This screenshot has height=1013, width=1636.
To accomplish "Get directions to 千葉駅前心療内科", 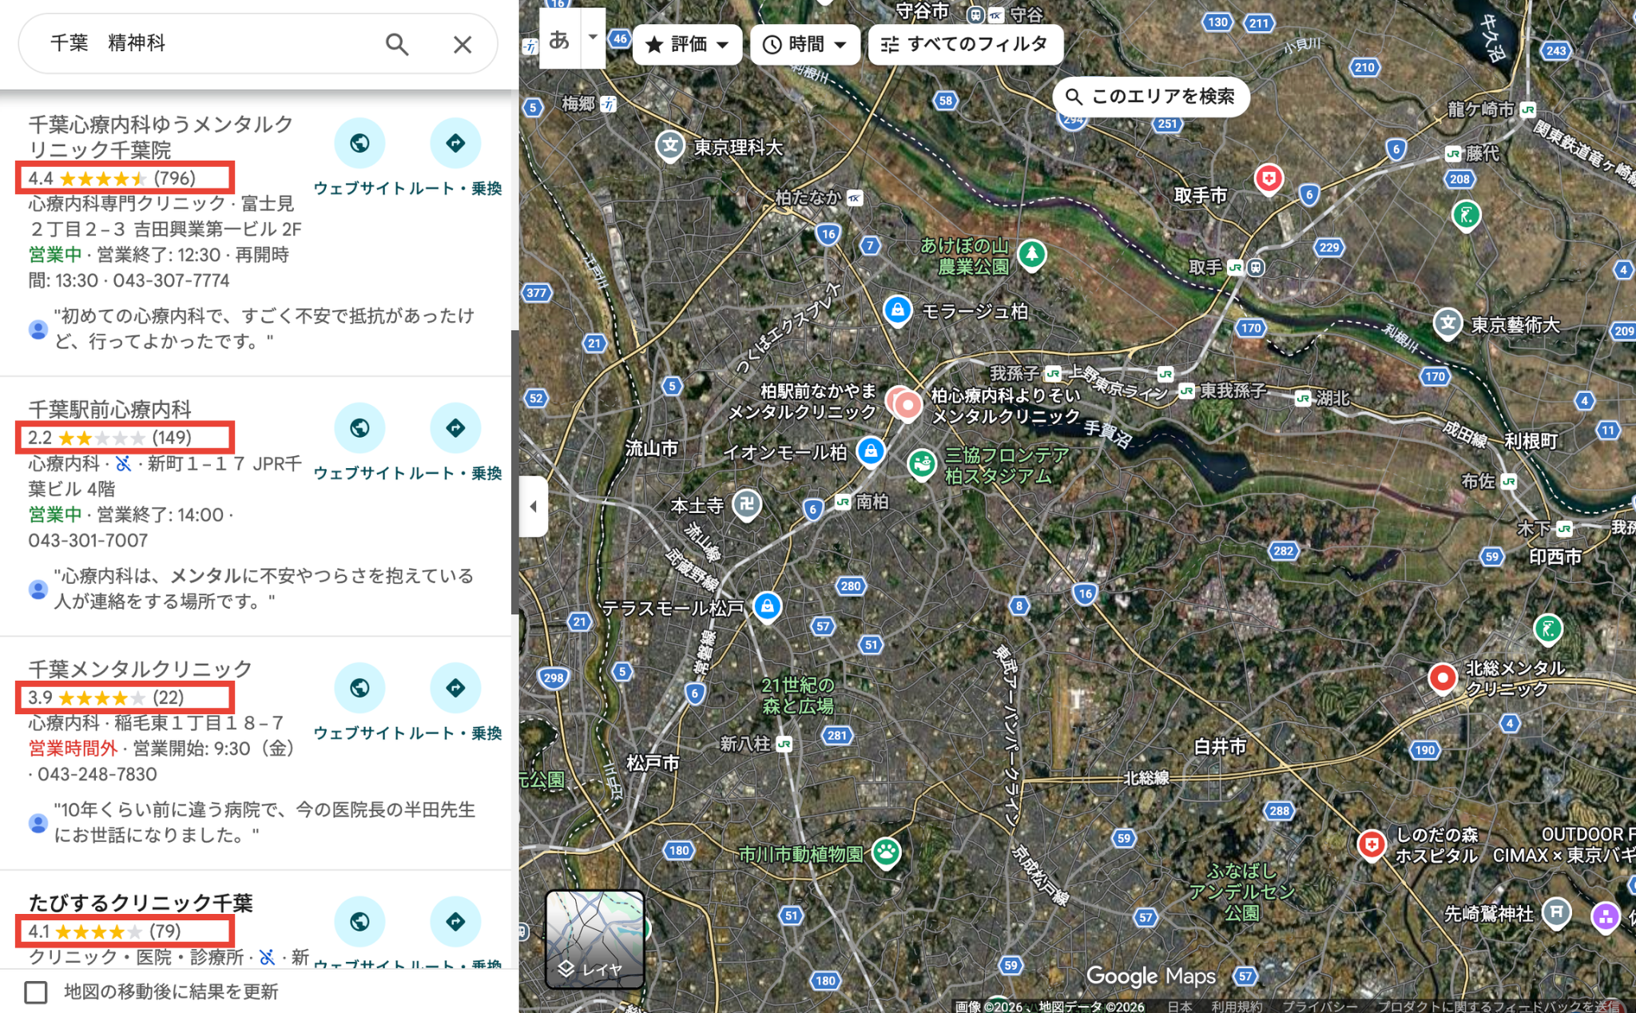I will pos(455,428).
